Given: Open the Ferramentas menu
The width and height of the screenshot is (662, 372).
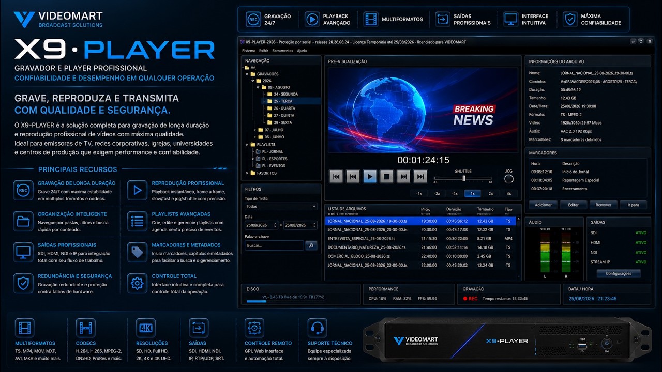Looking at the screenshot, I should click(x=283, y=51).
